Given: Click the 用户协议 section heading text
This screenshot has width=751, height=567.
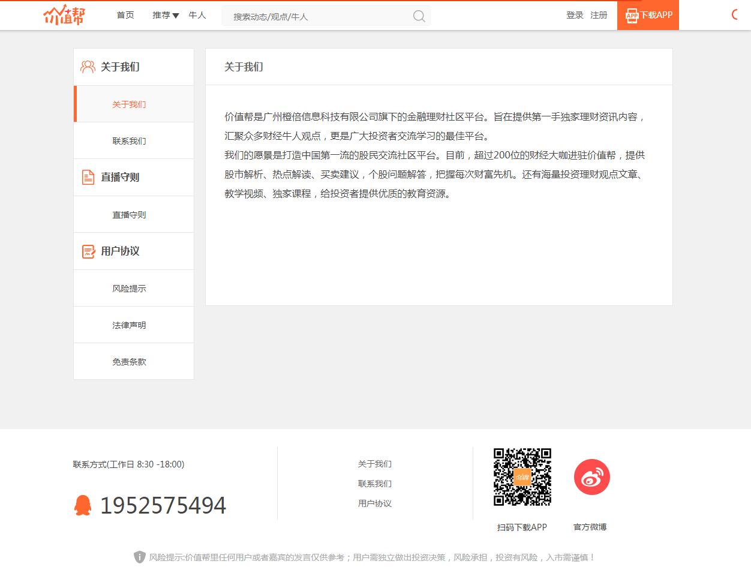Looking at the screenshot, I should click(120, 251).
